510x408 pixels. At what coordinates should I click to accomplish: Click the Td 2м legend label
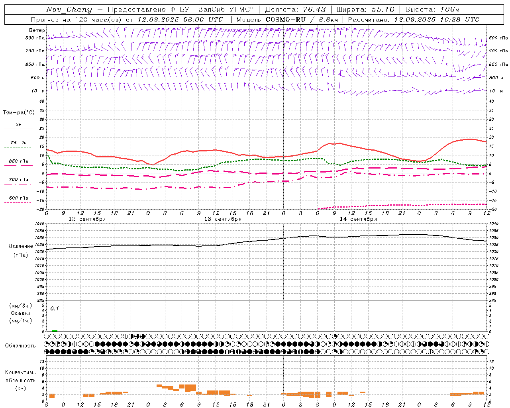pos(19,143)
